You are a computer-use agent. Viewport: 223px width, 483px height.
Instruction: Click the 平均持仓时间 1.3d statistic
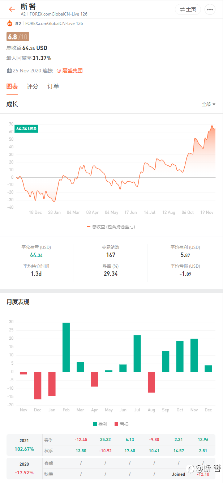[x=36, y=270]
